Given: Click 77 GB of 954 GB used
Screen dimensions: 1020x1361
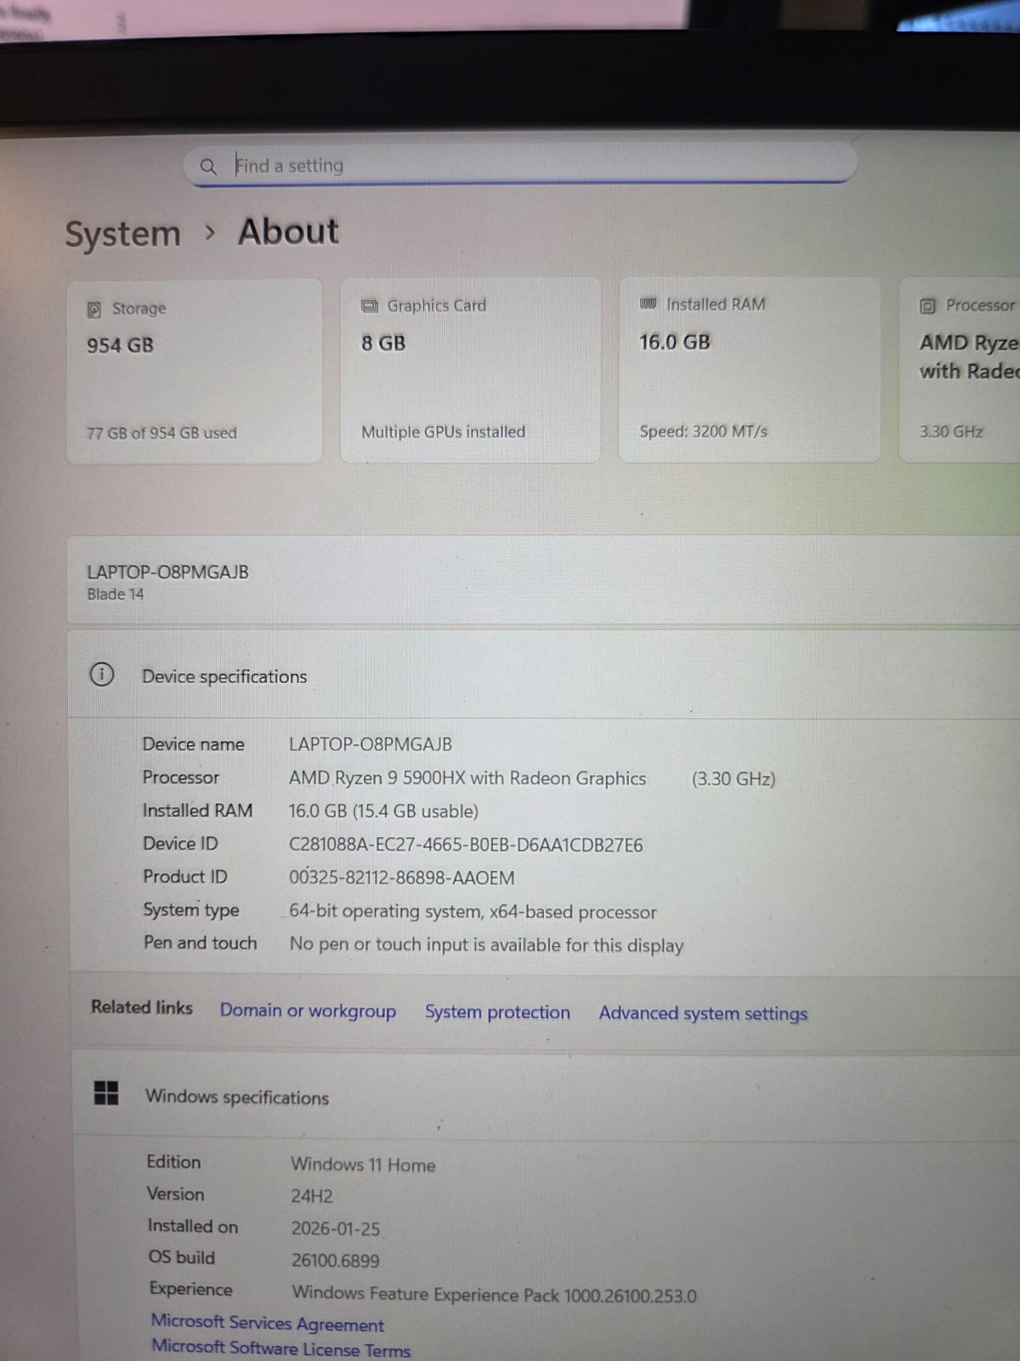Looking at the screenshot, I should pyautogui.click(x=161, y=433).
